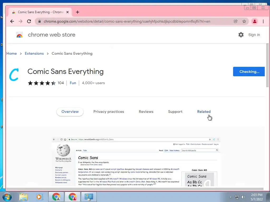Launch Windows Media Player from taskbar
Screen dimensions: 270x202
pos(39,197)
